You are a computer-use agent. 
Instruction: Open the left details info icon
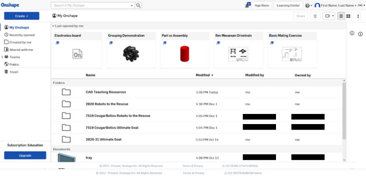[352, 34]
